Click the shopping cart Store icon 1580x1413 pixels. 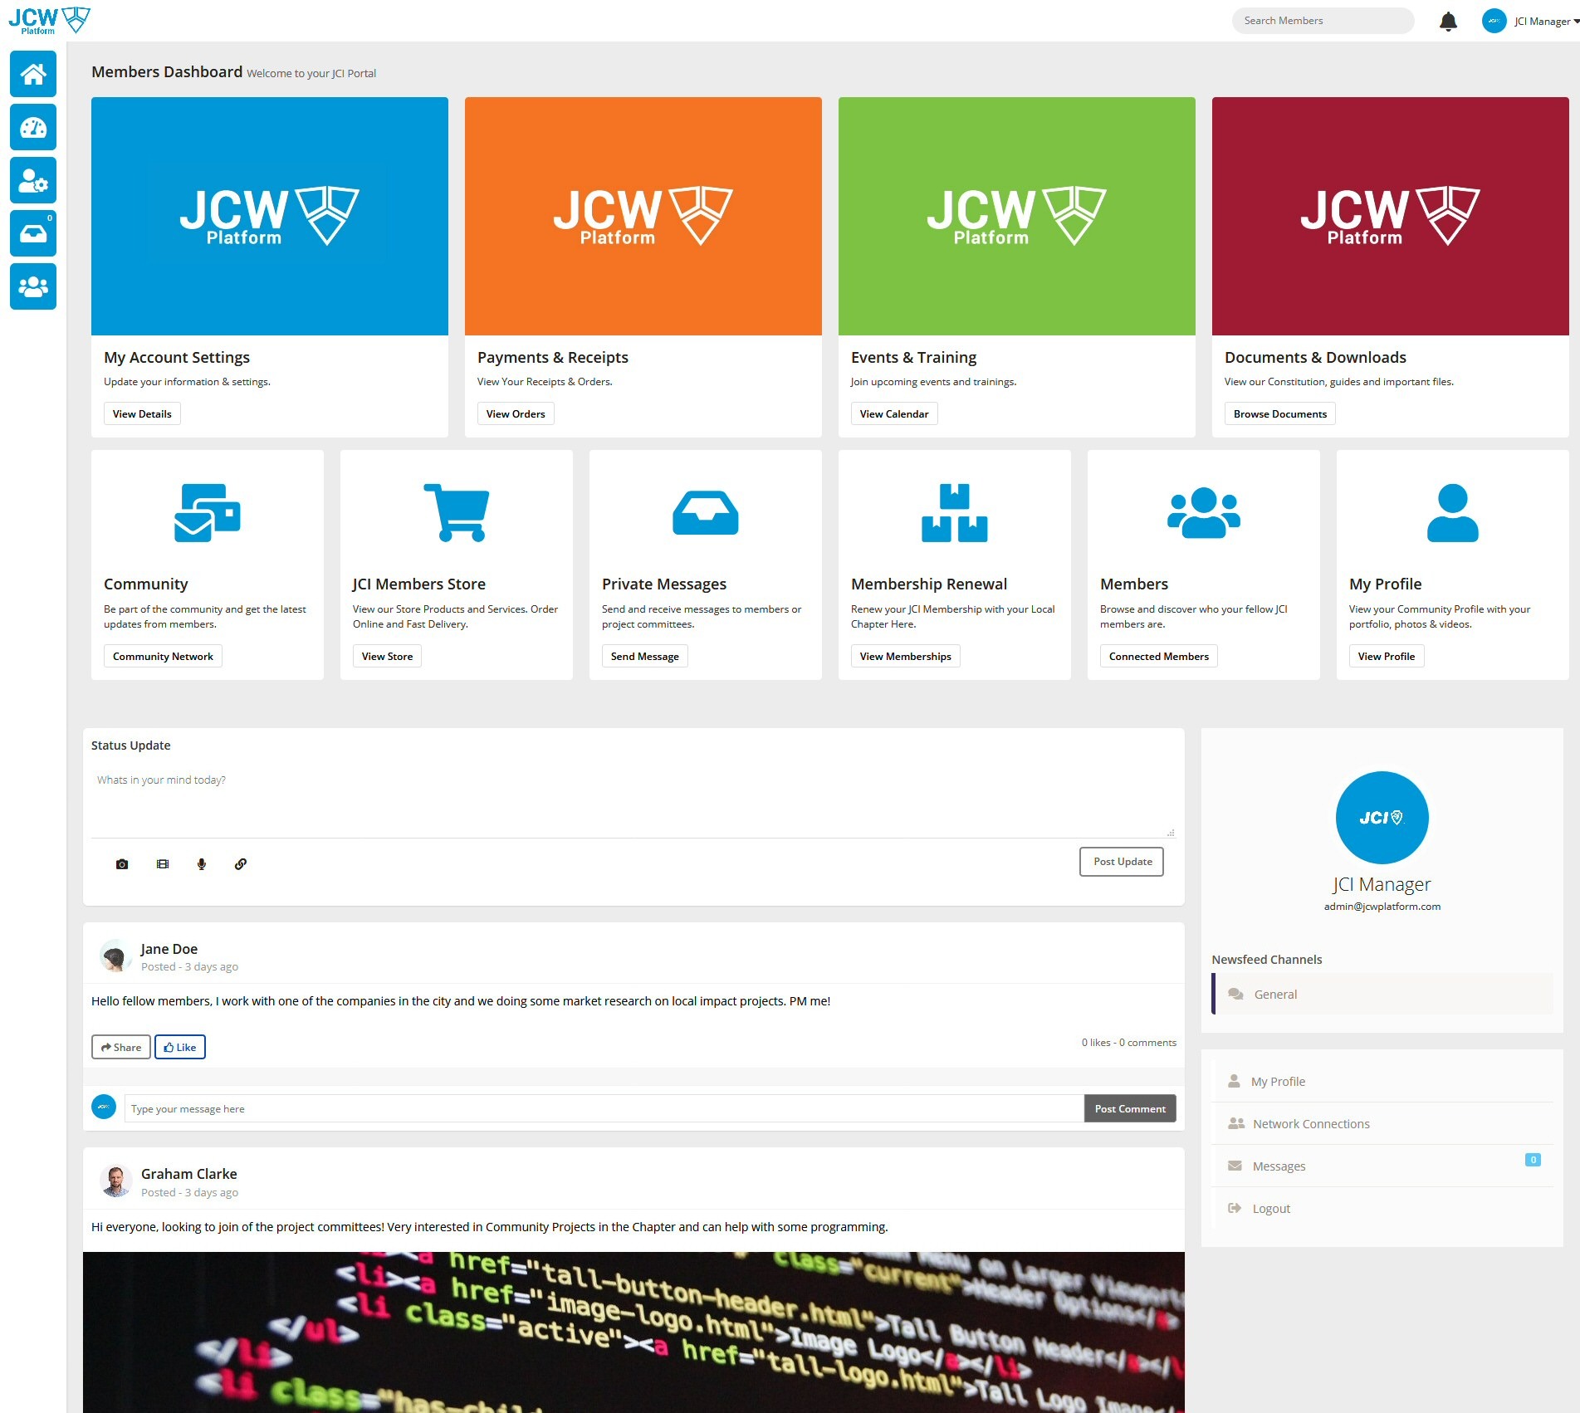tap(457, 512)
